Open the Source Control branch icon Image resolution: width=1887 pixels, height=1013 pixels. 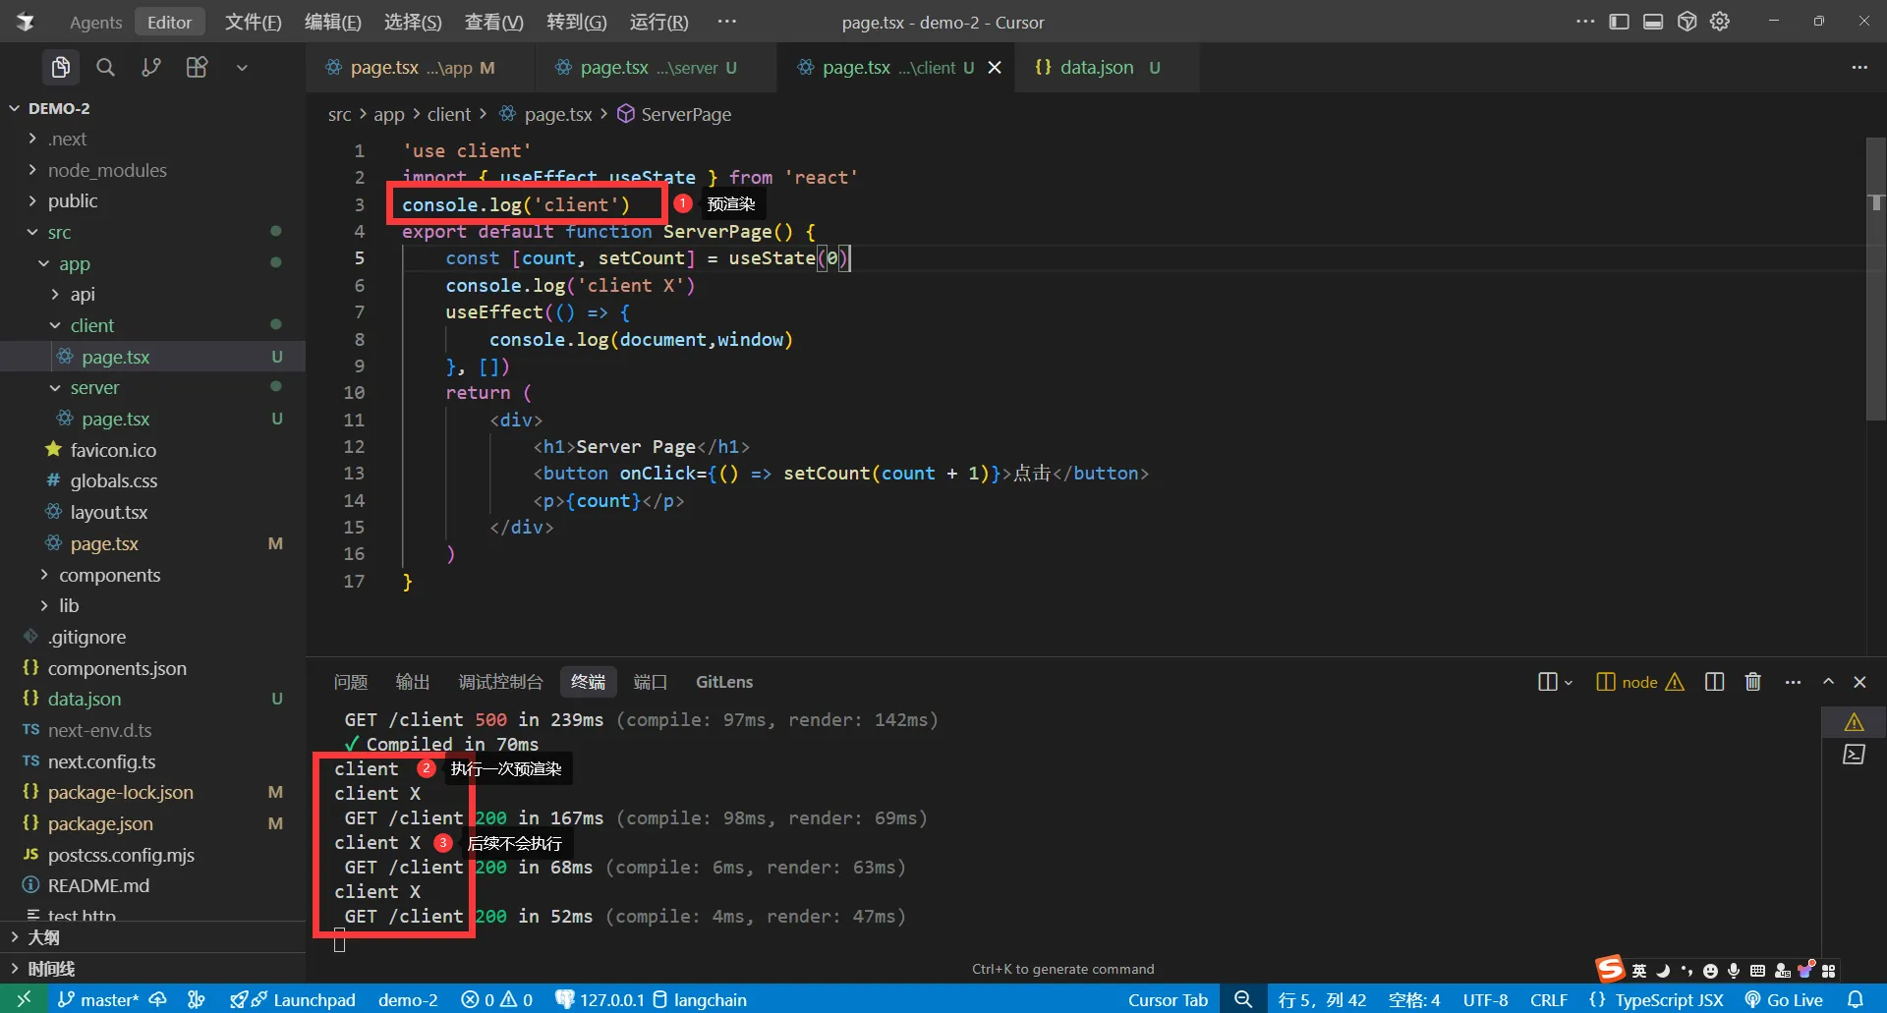point(150,67)
